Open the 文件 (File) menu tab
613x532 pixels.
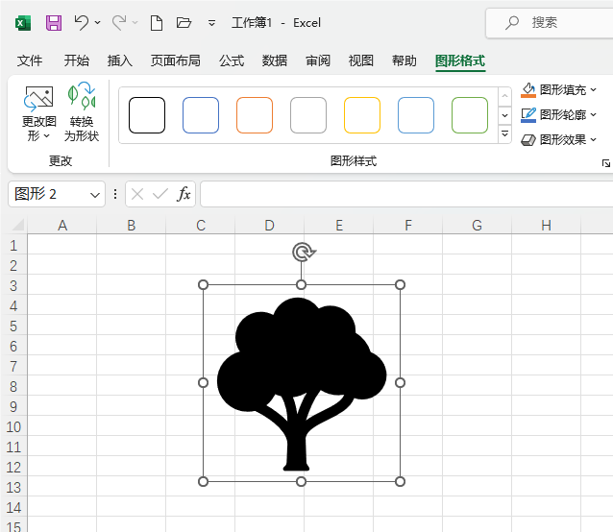click(30, 60)
